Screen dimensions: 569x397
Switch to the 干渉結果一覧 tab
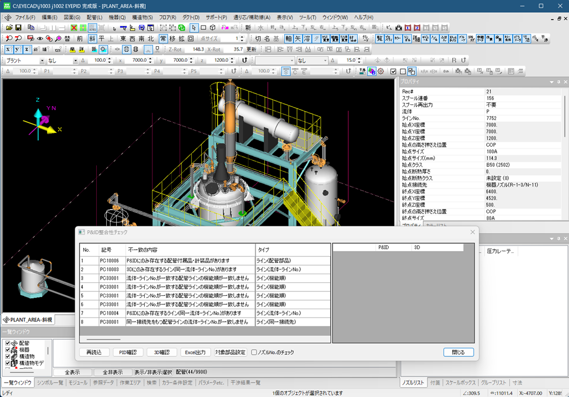(246, 383)
